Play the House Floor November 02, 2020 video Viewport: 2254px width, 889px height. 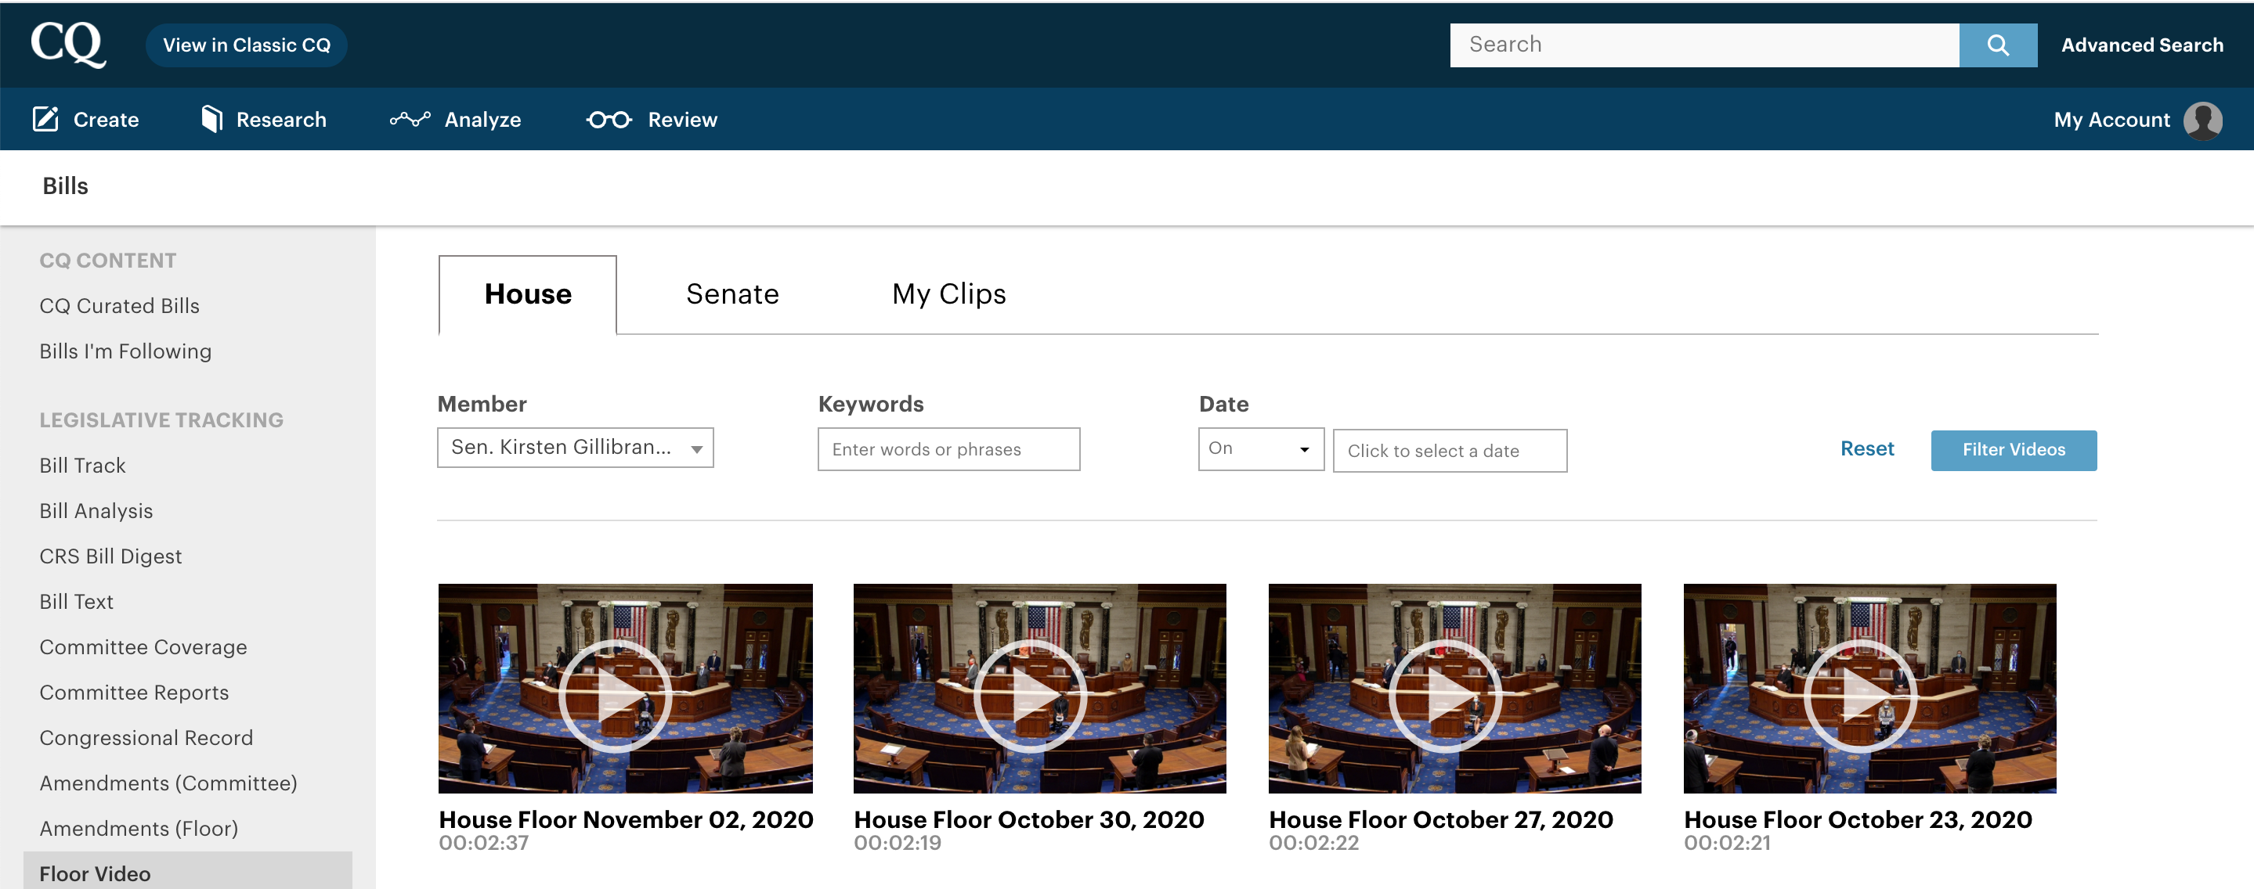coord(615,696)
